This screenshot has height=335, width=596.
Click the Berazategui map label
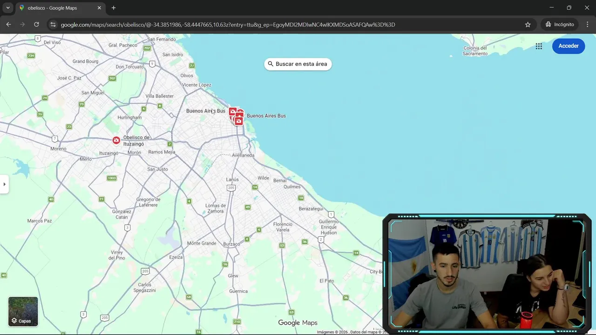point(311,209)
